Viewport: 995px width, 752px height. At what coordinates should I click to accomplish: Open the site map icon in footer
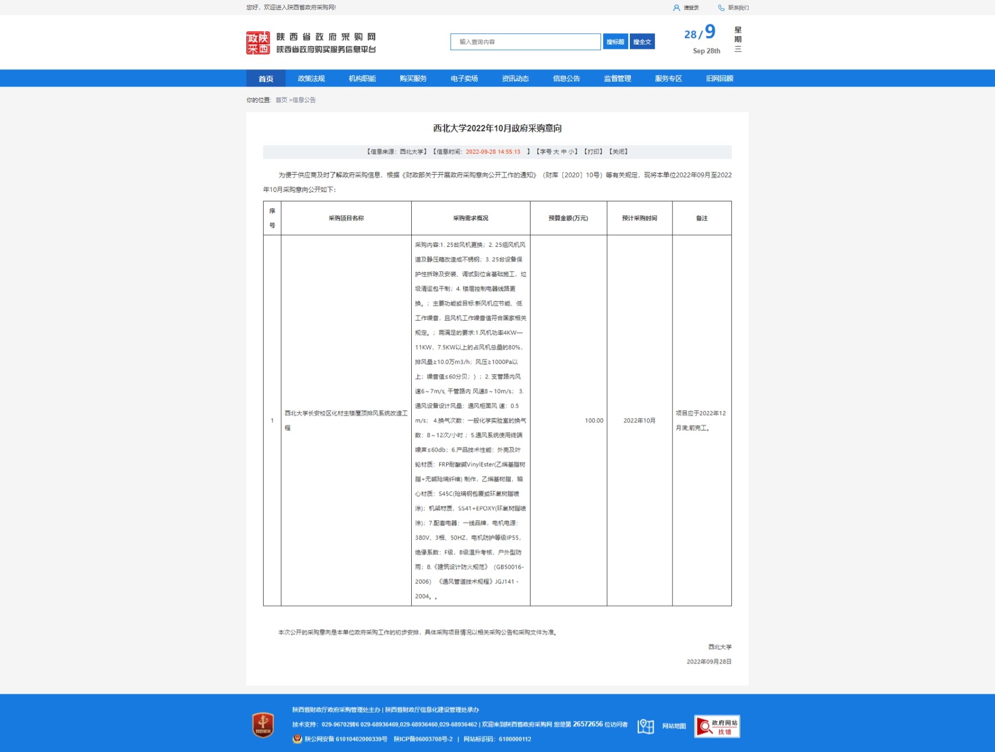click(x=645, y=726)
